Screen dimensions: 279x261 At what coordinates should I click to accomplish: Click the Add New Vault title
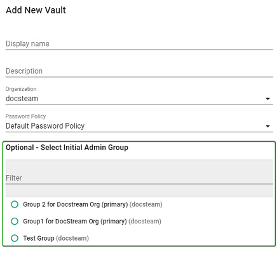[36, 10]
